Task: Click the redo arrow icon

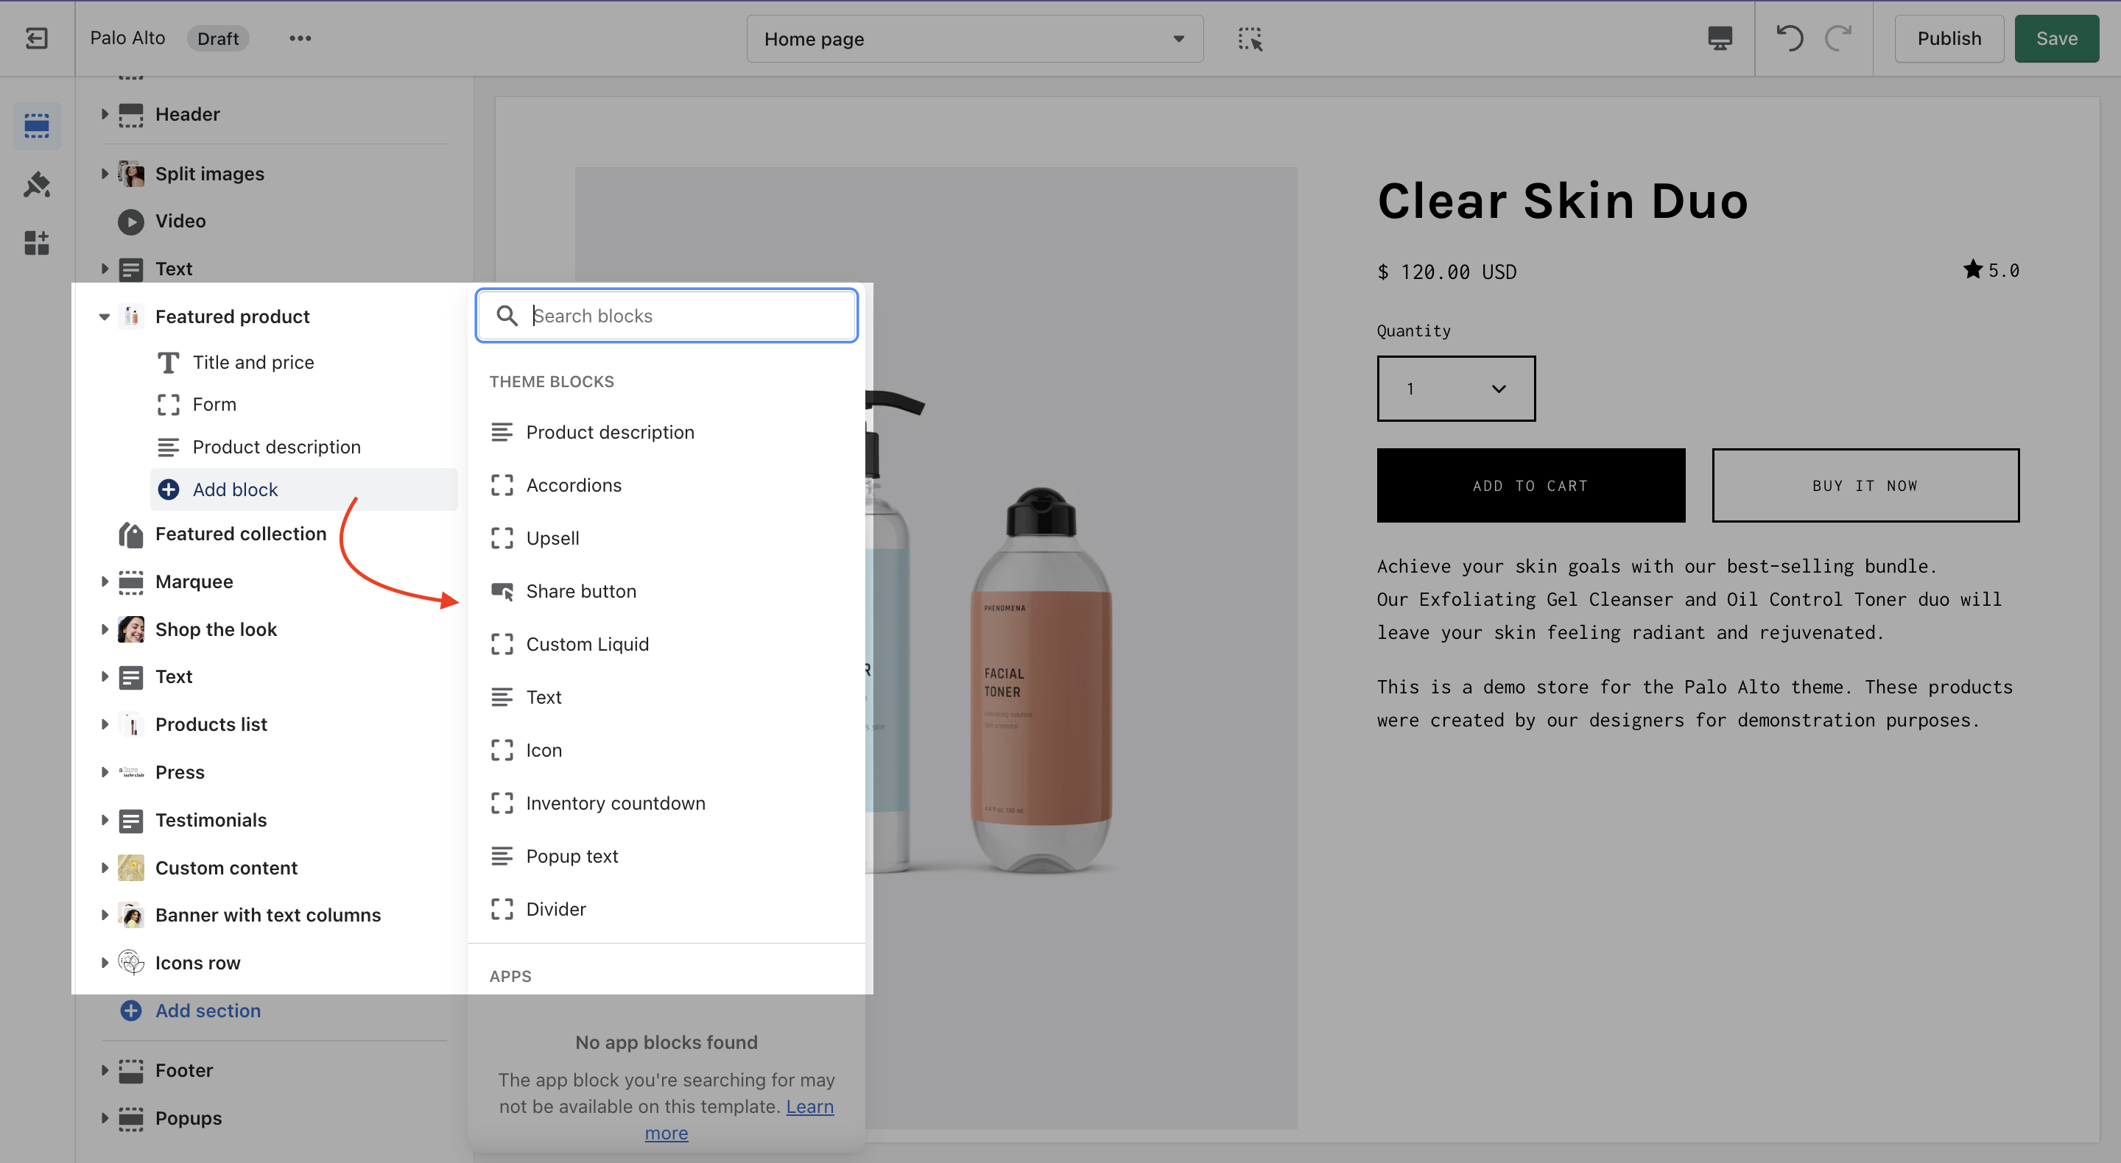Action: tap(1837, 38)
